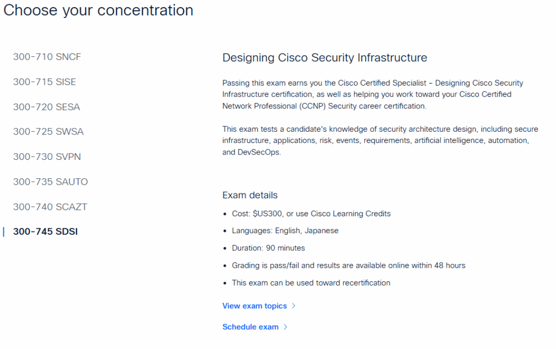Click the Designing Cisco Security Infrastructure title

(325, 57)
